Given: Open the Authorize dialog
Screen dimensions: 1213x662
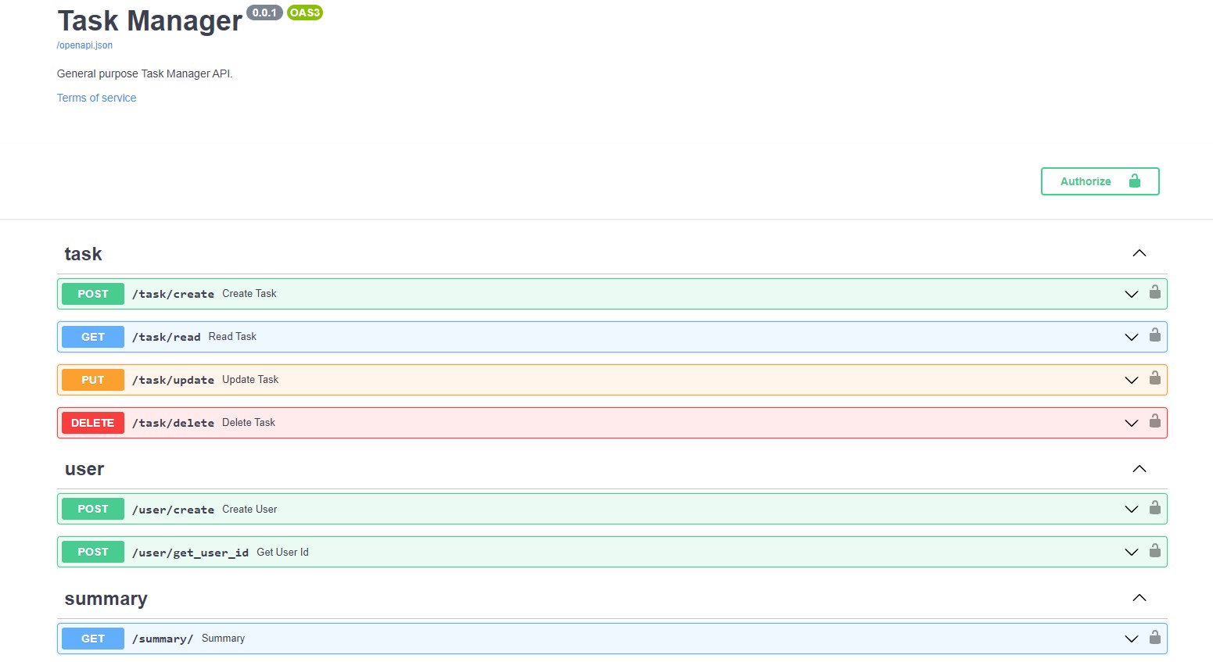Looking at the screenshot, I should pyautogui.click(x=1100, y=181).
